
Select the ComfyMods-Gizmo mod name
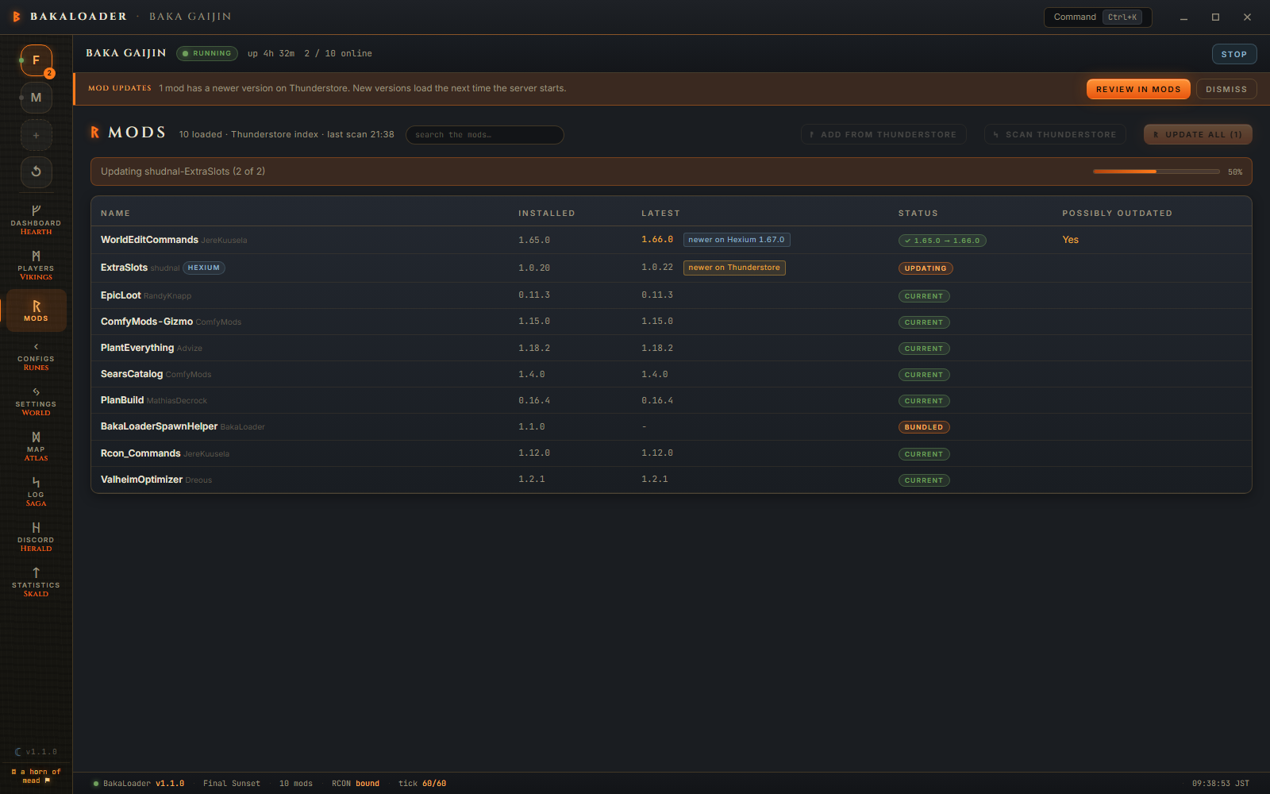147,322
